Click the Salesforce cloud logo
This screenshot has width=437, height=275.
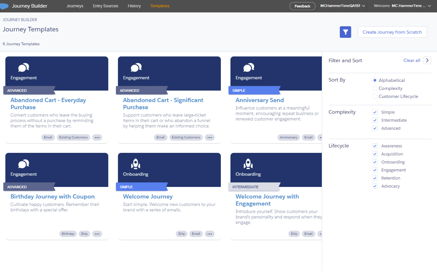pos(4,6)
